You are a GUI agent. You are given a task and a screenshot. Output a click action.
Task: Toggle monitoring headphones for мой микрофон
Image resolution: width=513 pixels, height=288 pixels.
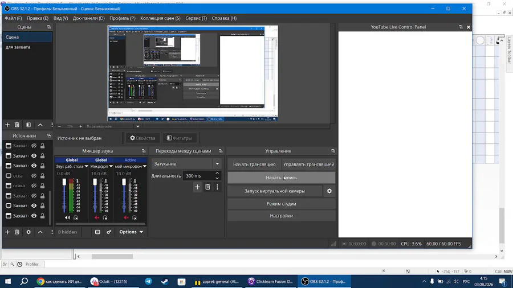click(135, 217)
